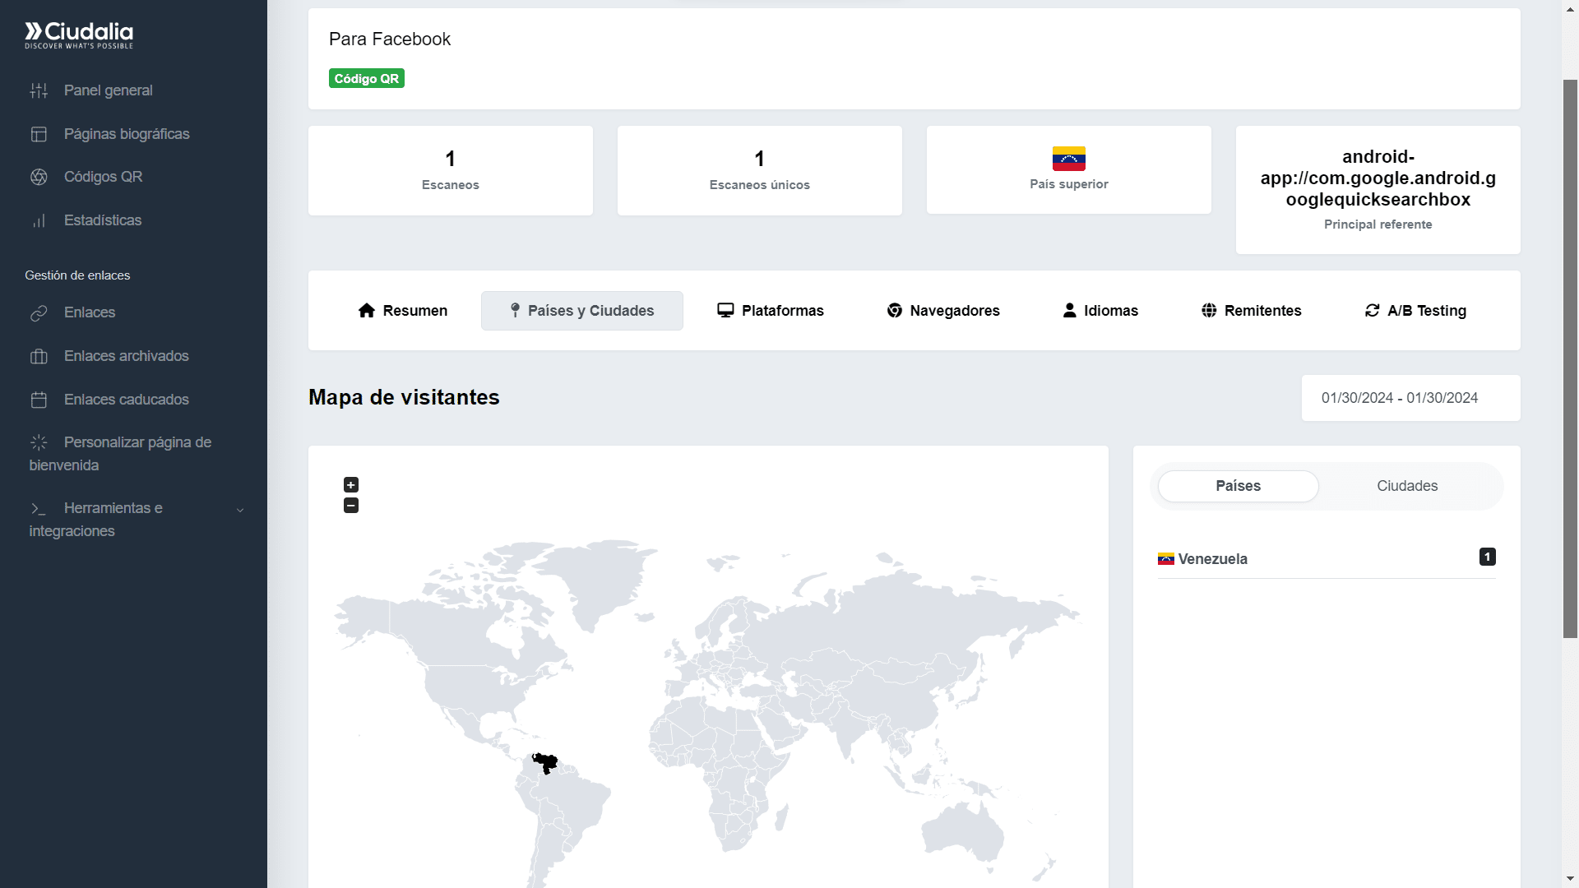Zoom in on the visitor map
Image resolution: width=1579 pixels, height=888 pixels.
tap(351, 485)
